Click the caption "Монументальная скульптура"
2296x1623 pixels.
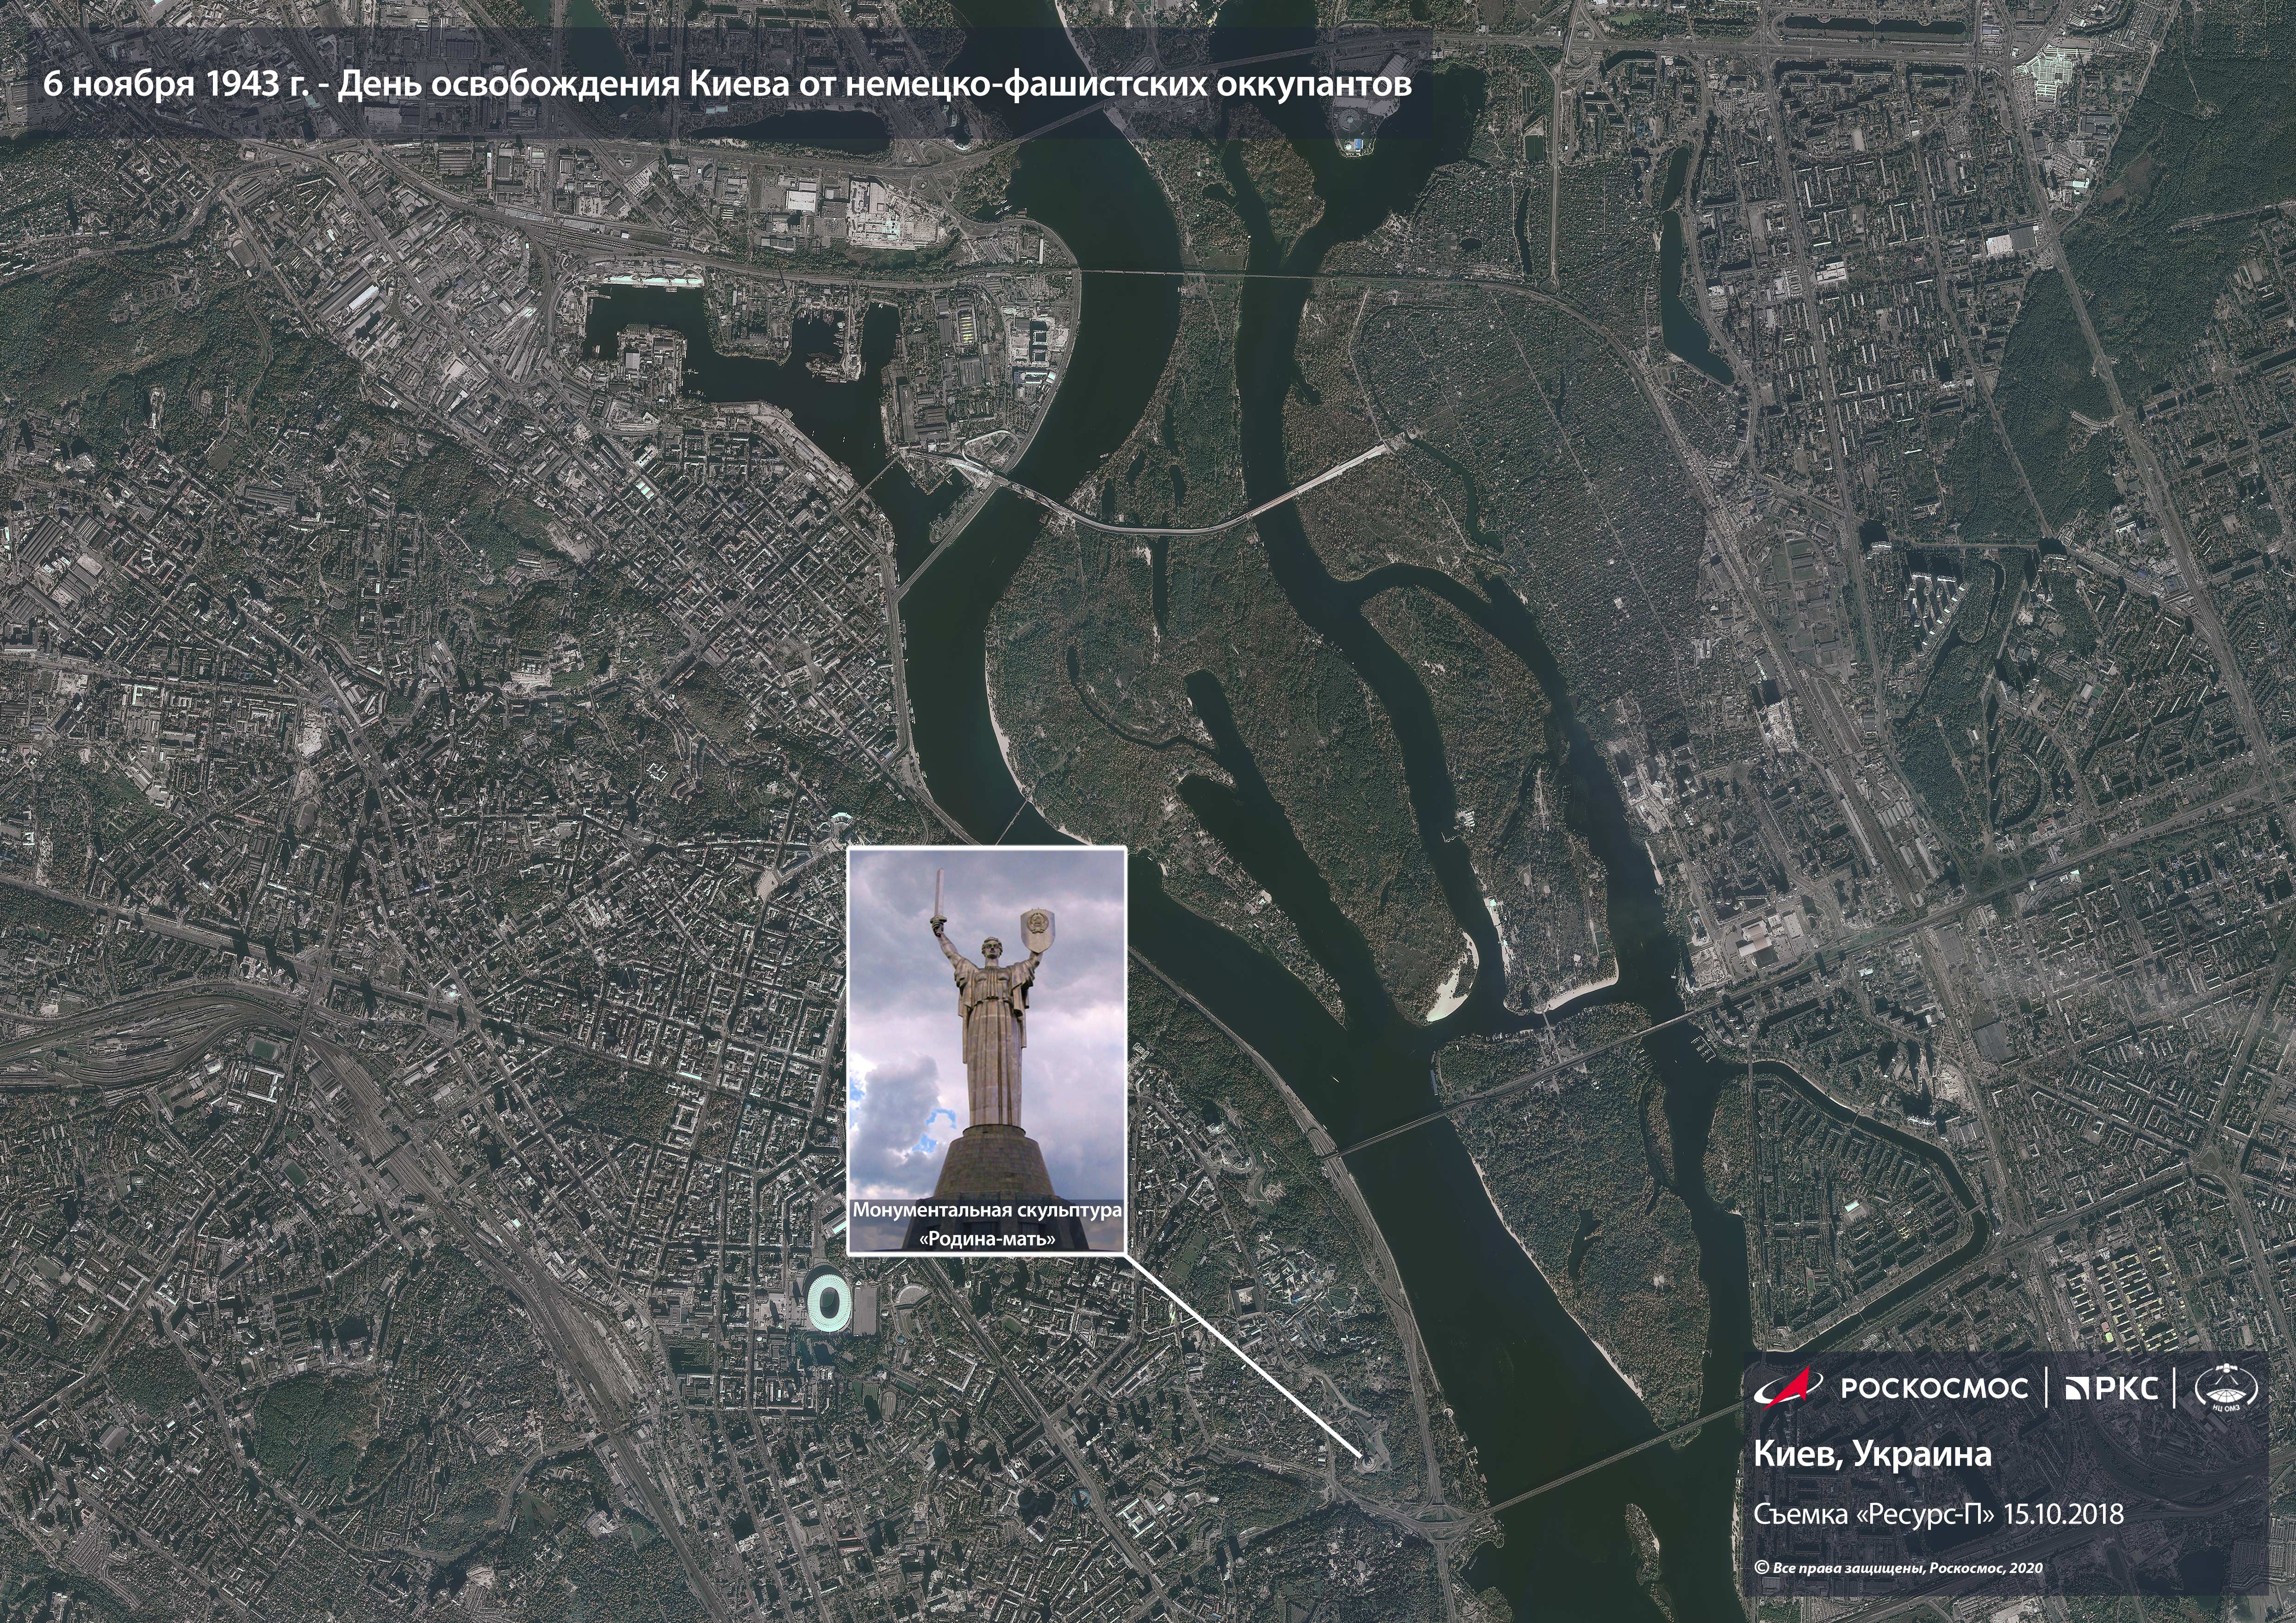pos(987,1210)
